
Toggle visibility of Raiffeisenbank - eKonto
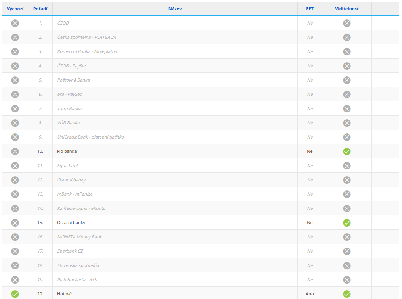(x=347, y=209)
